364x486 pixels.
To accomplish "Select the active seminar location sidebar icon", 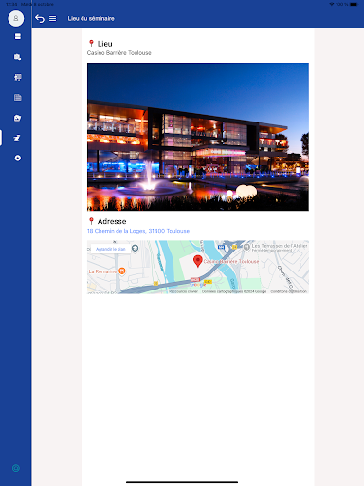I will 17,138.
